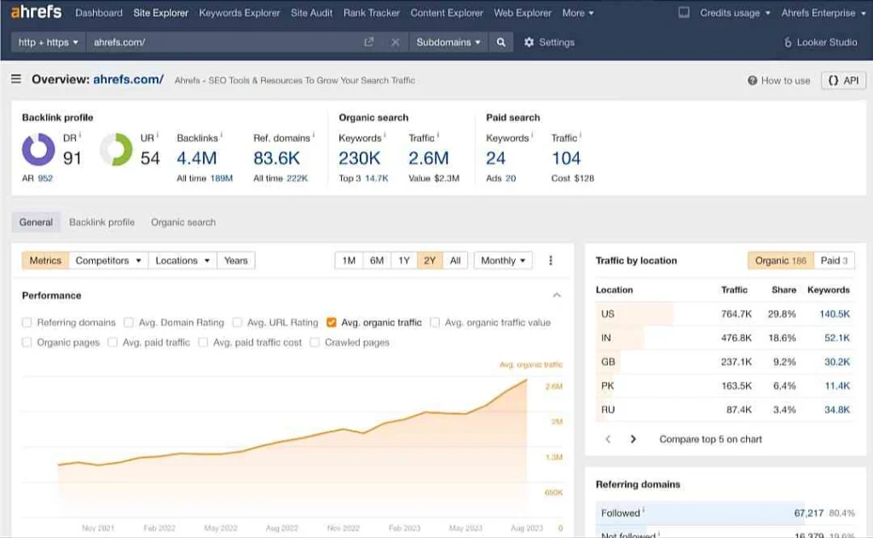Enable Avg. paid traffic checkbox
The width and height of the screenshot is (873, 538).
tap(113, 343)
